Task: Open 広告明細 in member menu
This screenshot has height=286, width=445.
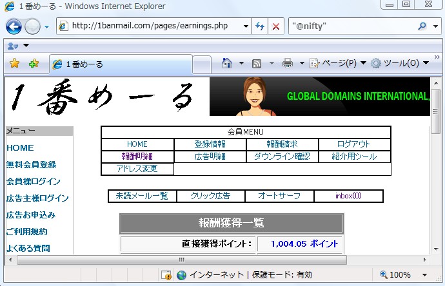Action: tap(210, 157)
